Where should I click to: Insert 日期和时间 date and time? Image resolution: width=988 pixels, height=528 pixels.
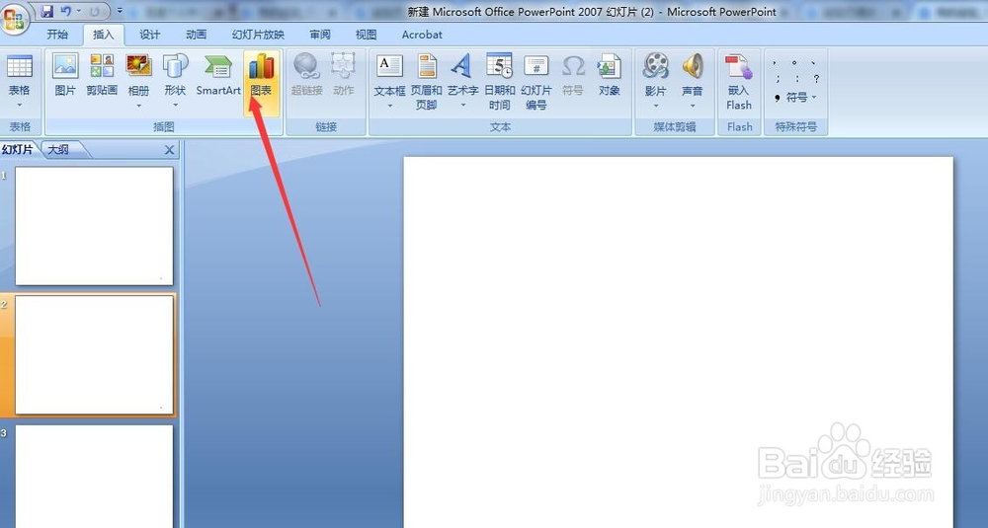499,82
